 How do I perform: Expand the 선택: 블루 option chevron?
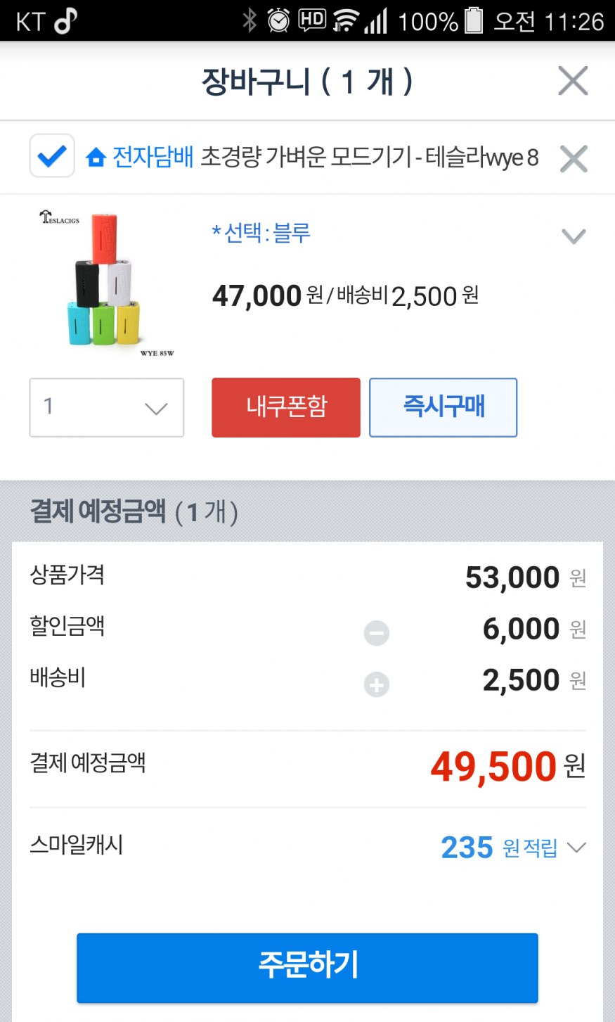coord(574,236)
